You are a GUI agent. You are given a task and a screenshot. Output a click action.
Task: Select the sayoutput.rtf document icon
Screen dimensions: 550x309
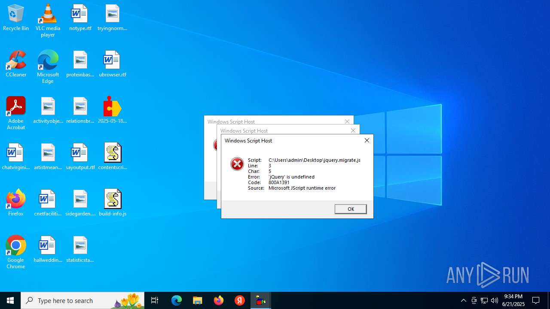[80, 157]
